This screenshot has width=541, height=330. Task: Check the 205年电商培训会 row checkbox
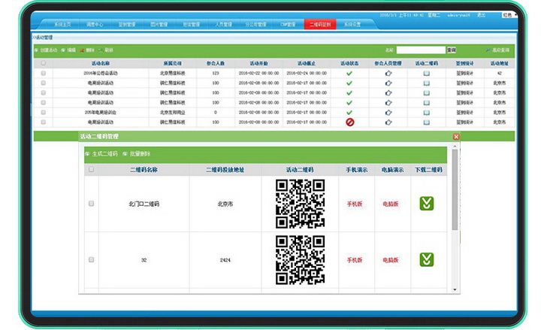pyautogui.click(x=43, y=113)
